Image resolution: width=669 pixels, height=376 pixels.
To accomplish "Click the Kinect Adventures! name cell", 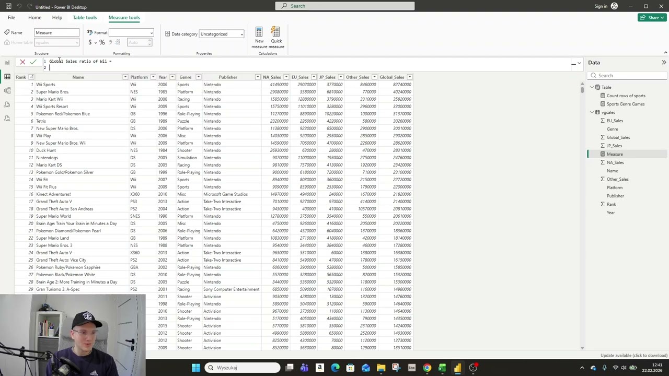I will [53, 194].
